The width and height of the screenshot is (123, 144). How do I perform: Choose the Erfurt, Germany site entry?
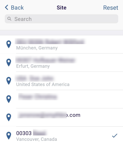pyautogui.click(x=61, y=63)
